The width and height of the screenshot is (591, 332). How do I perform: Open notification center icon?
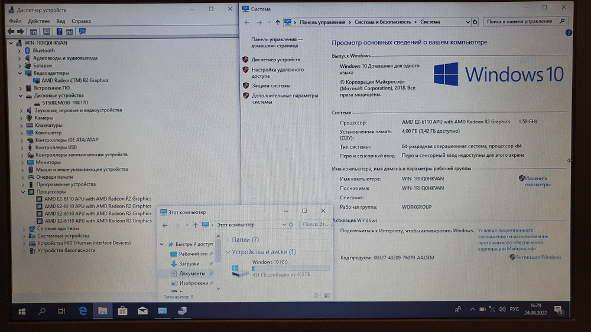558,311
